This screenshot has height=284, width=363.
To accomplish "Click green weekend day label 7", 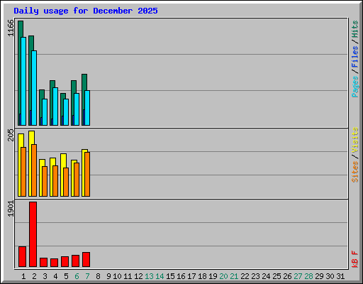I will tap(87, 276).
